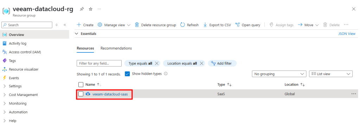Select all resources via header checkbox
Screen dimensions: 360x126
click(81, 84)
